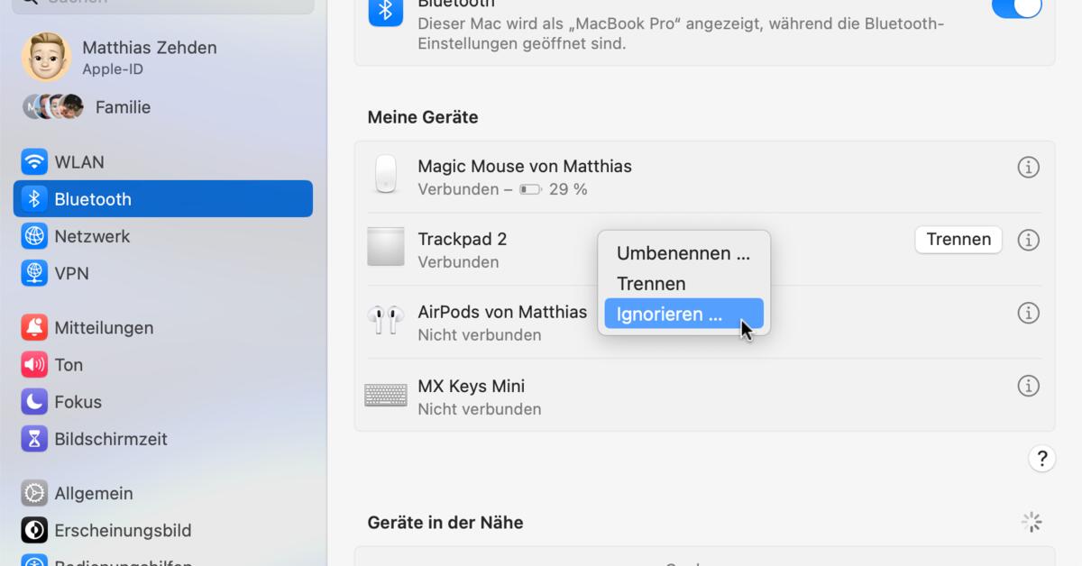
Task: Select the WLAN sidebar icon
Action: click(33, 161)
